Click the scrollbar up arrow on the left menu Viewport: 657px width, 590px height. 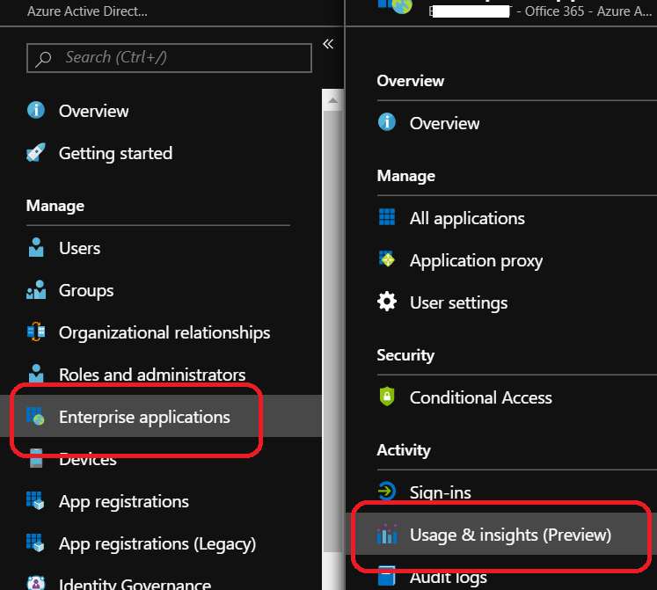pyautogui.click(x=332, y=100)
